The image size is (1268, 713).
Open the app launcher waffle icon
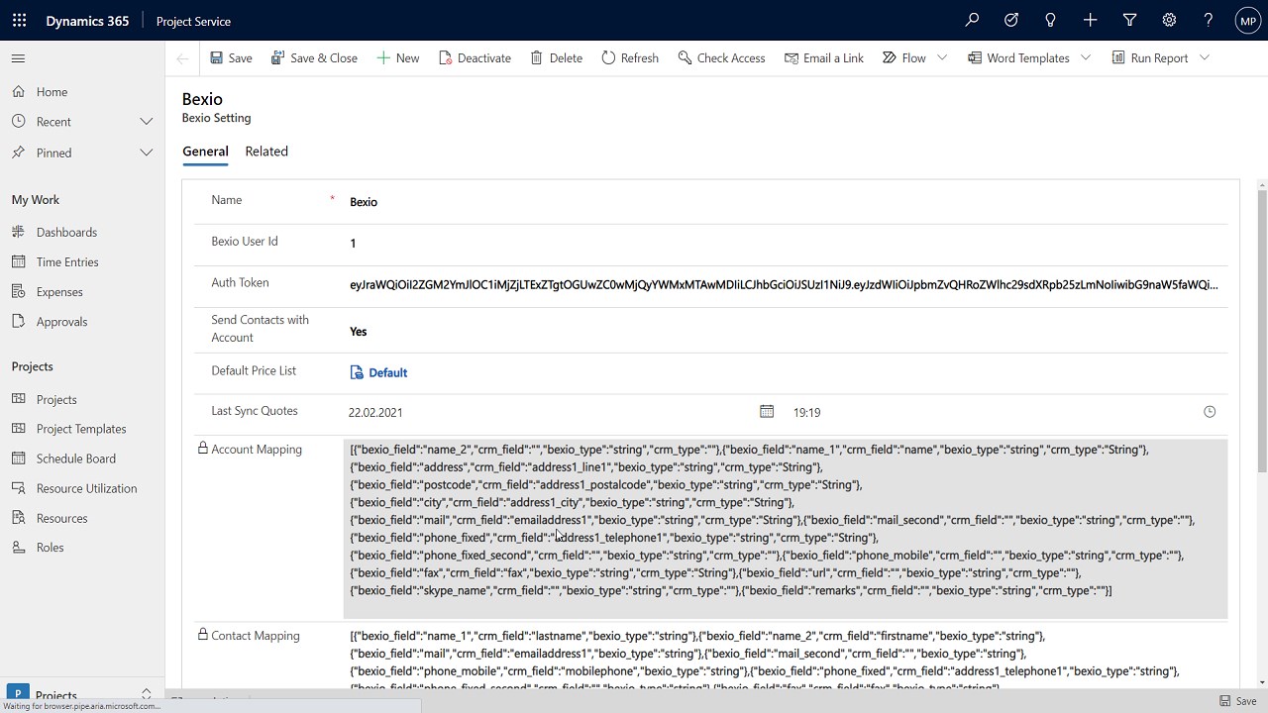tap(19, 20)
